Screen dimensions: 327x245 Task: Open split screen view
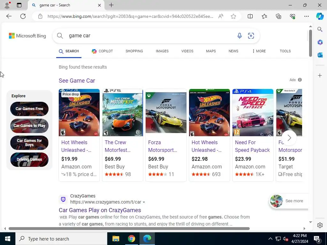[250, 16]
